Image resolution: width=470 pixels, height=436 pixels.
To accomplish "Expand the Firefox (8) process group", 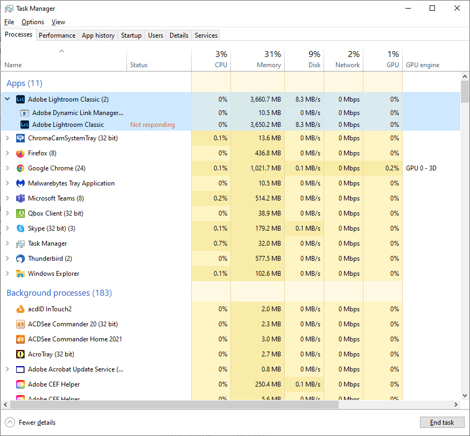I will tap(8, 153).
